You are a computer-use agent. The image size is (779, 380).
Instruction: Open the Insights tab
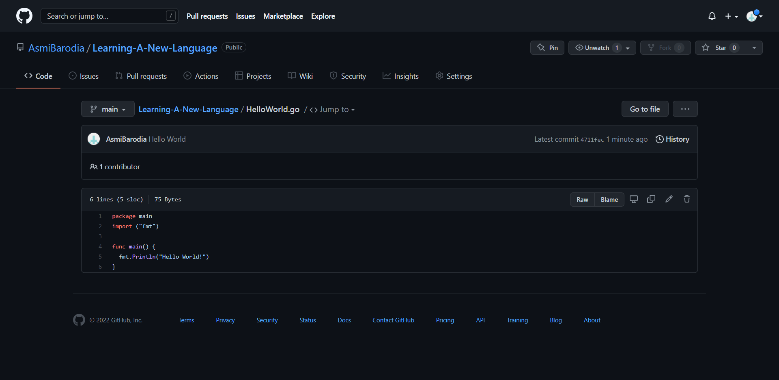tap(400, 76)
